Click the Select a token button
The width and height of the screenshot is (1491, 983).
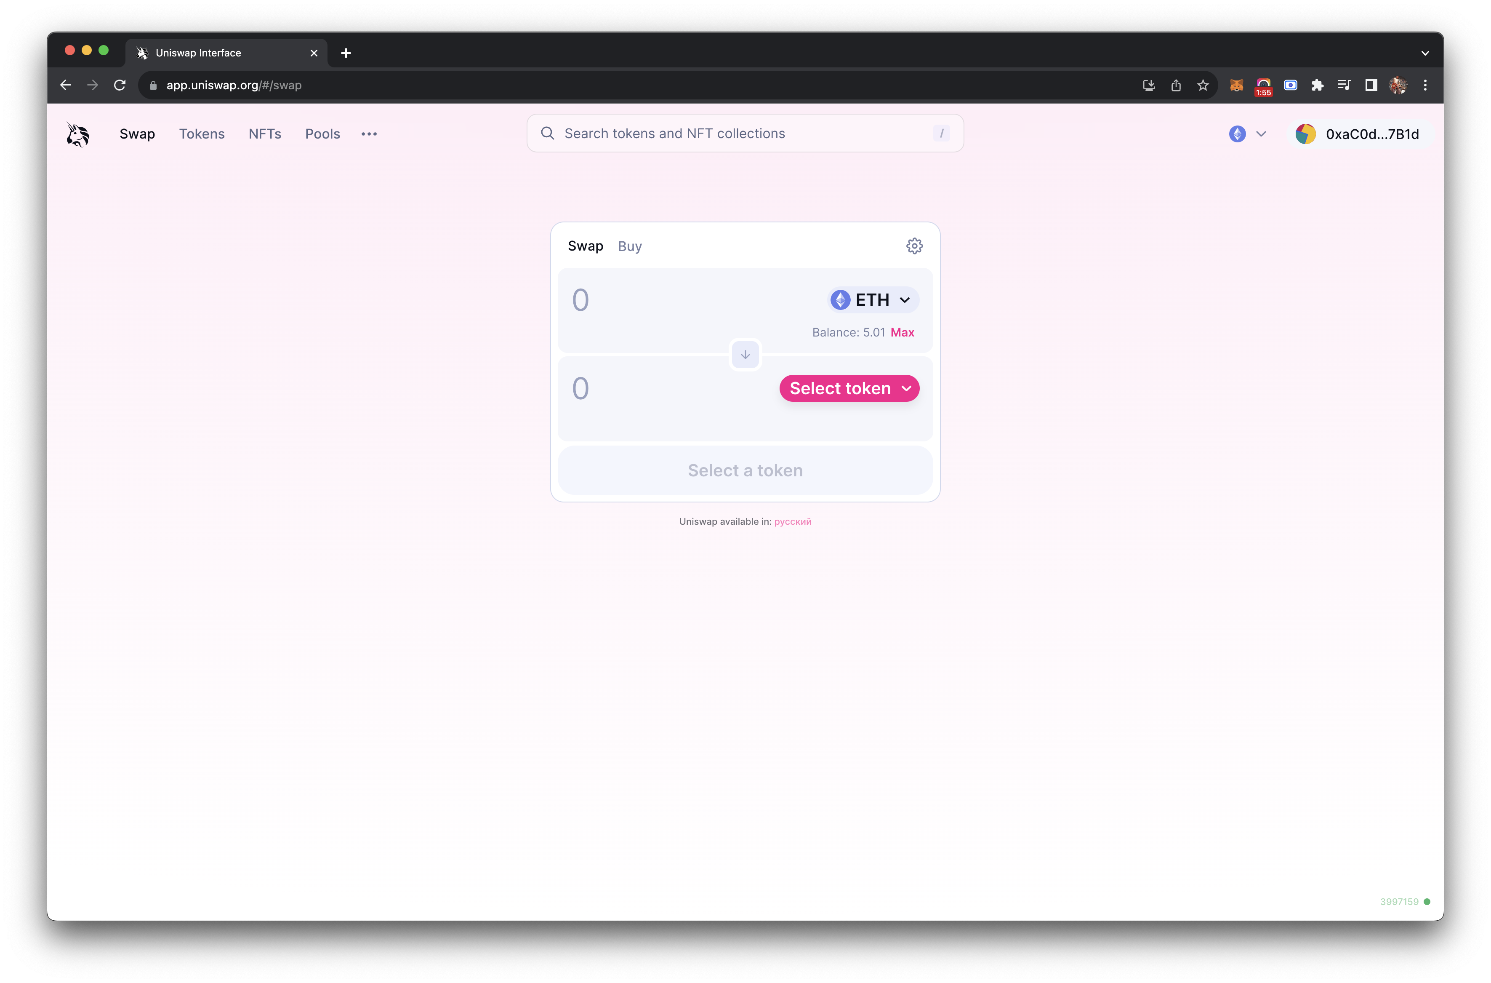745,470
